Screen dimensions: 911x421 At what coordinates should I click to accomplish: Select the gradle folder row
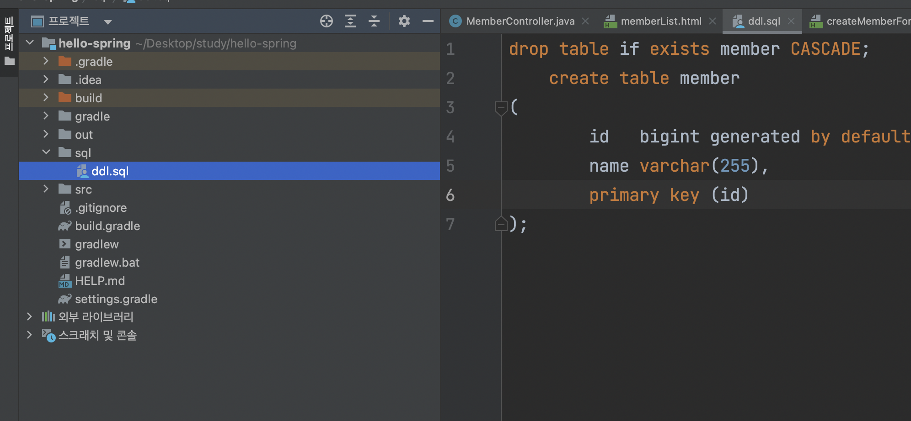click(x=230, y=116)
